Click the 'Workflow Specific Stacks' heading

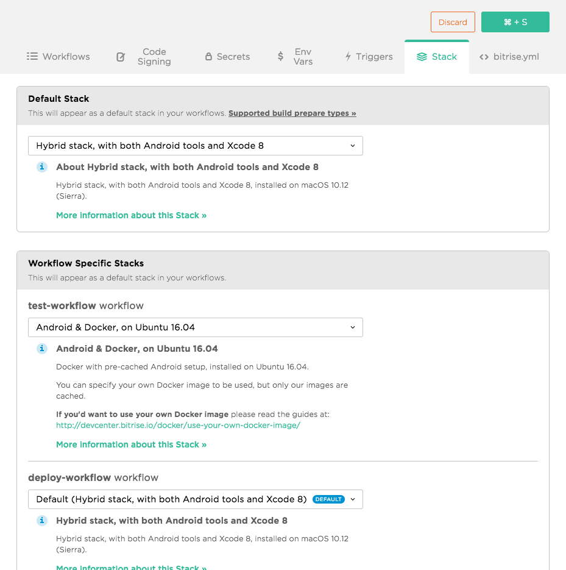pyautogui.click(x=86, y=263)
